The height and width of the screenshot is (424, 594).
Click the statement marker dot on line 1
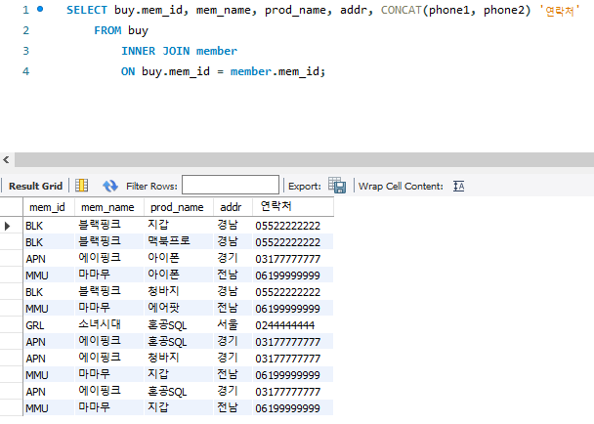point(40,9)
